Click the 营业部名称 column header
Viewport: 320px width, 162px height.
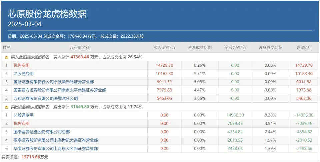pos(79,48)
